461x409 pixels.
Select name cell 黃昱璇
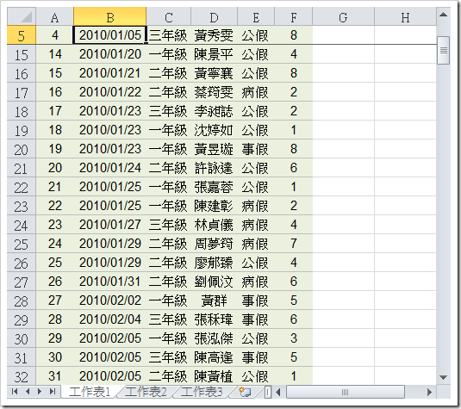214,149
